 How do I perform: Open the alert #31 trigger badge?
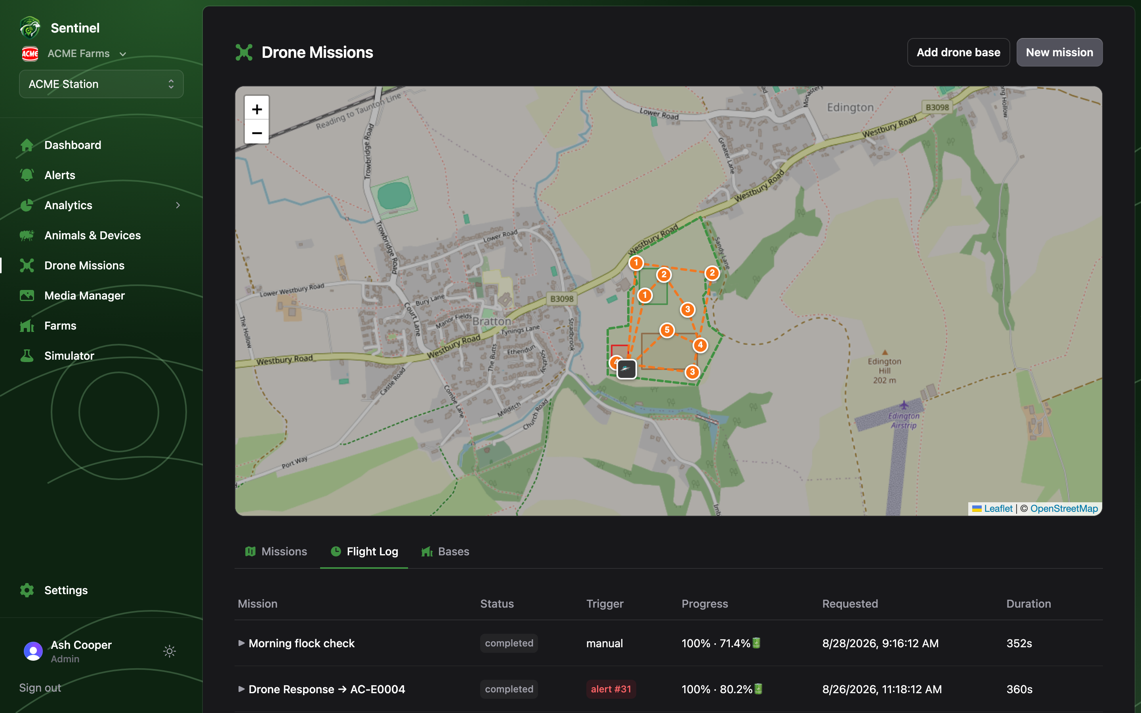click(611, 689)
